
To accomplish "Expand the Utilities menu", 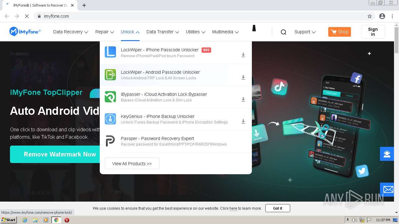I will (195, 32).
